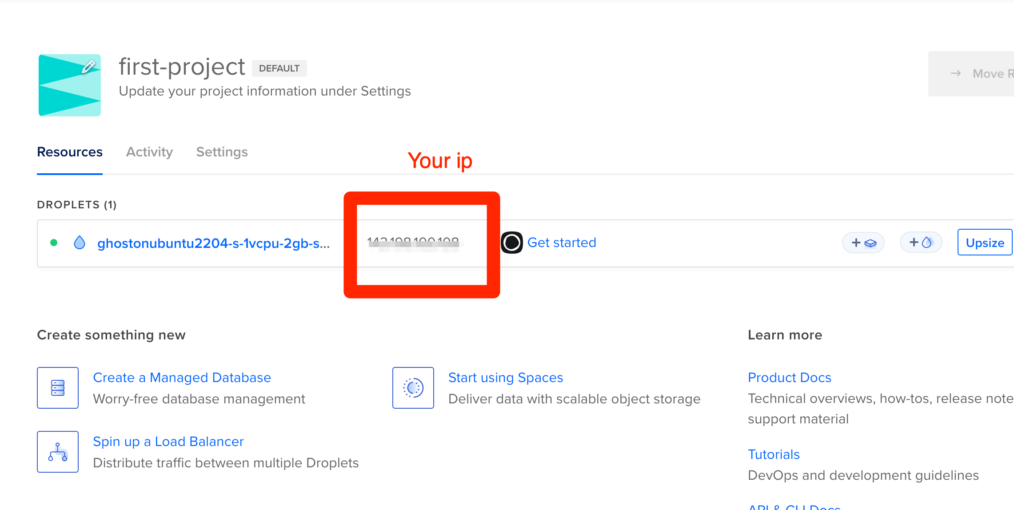The width and height of the screenshot is (1014, 510).
Task: Click the Ghost circle logo icon
Action: (x=511, y=243)
